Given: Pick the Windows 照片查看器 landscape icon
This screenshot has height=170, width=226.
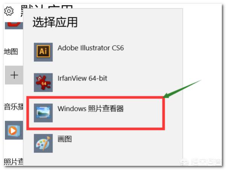Looking at the screenshot, I should 43,113.
